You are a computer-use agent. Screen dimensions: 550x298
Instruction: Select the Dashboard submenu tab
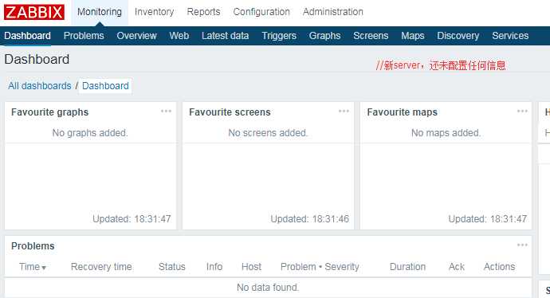(x=27, y=36)
